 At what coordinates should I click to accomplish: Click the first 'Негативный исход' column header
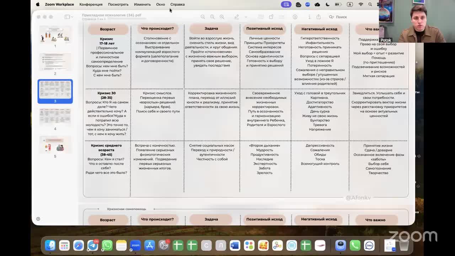coord(319,29)
